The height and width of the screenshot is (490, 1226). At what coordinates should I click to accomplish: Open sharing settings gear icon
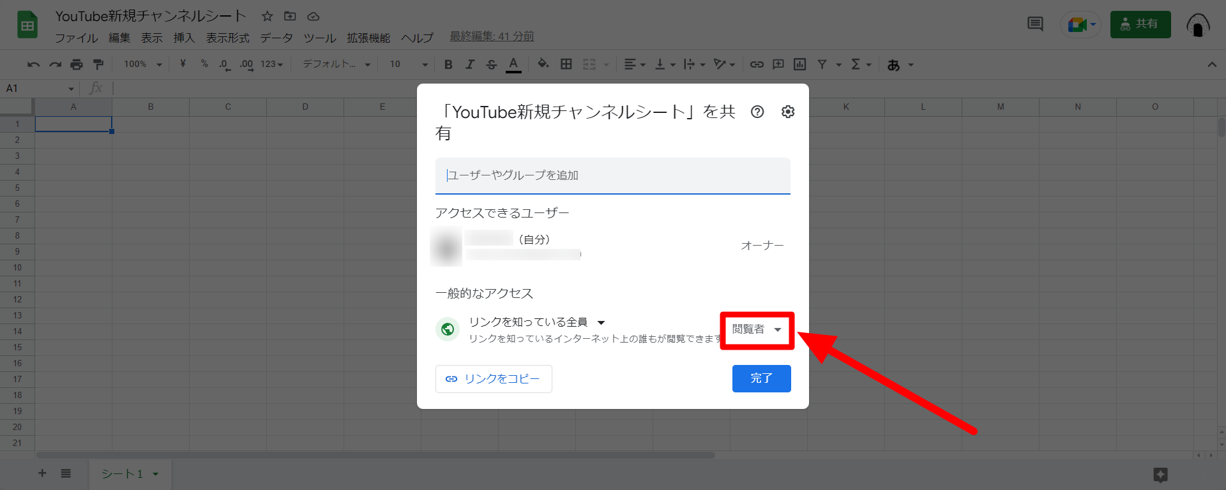(x=788, y=112)
